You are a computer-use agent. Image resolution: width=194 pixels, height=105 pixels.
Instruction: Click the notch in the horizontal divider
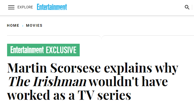click(x=101, y=37)
